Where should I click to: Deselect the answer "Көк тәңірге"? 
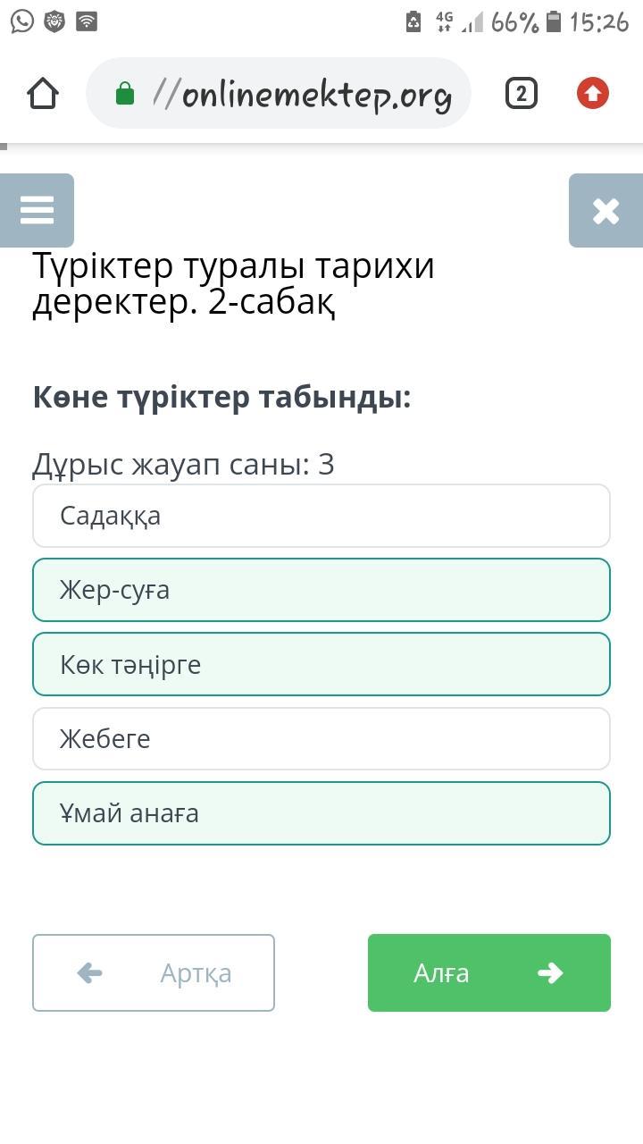321,664
